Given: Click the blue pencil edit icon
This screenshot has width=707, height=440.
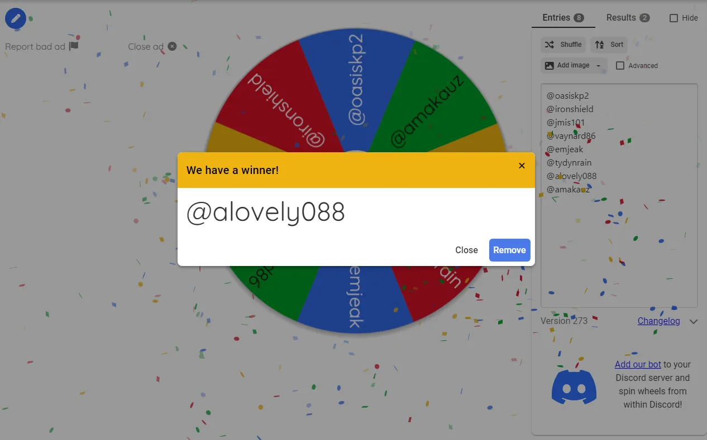Looking at the screenshot, I should [x=16, y=19].
